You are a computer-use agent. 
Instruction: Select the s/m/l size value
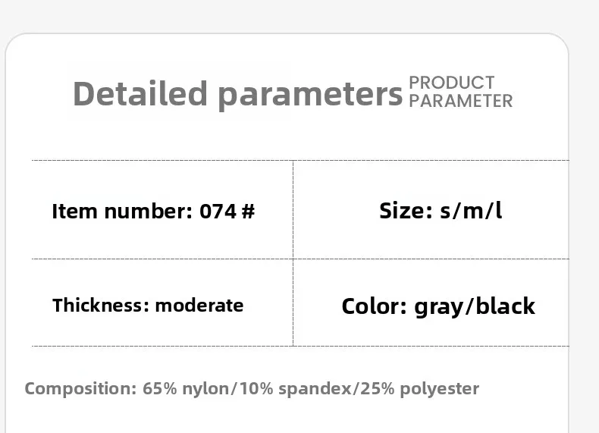(x=471, y=211)
